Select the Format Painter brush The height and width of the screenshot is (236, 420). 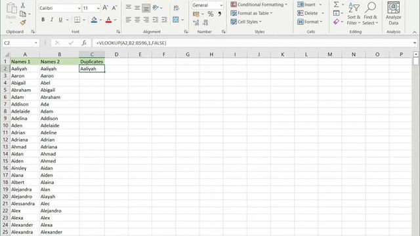(23, 23)
